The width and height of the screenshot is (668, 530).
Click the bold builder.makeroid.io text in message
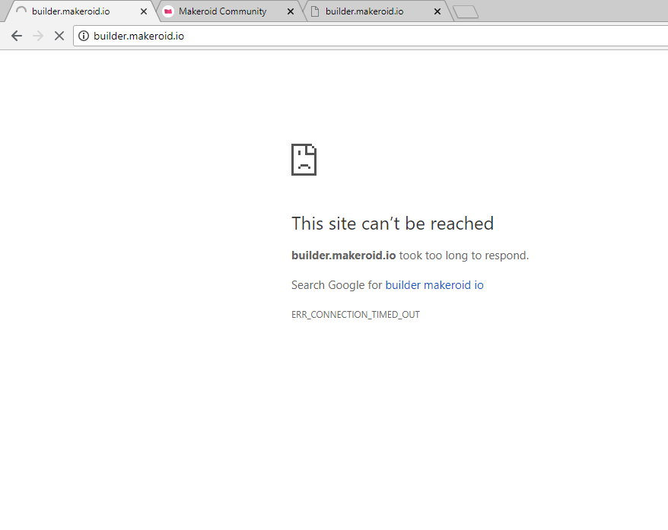(x=343, y=255)
